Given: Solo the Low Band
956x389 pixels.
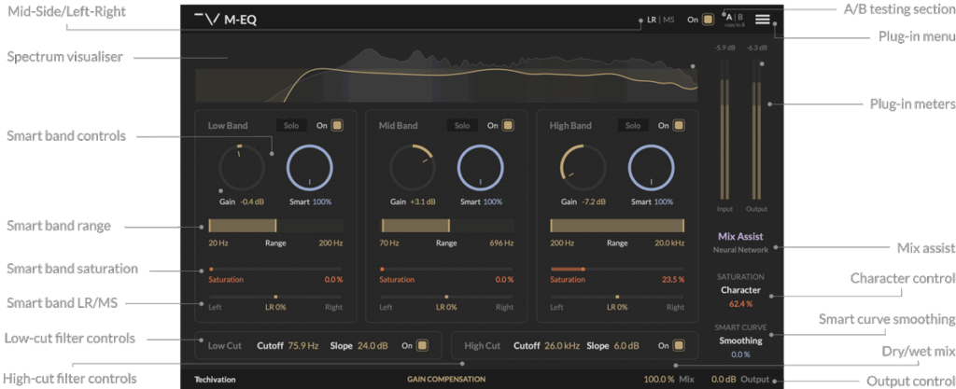Looking at the screenshot, I should tap(291, 125).
